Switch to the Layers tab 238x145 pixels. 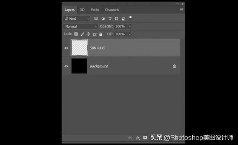click(x=70, y=10)
